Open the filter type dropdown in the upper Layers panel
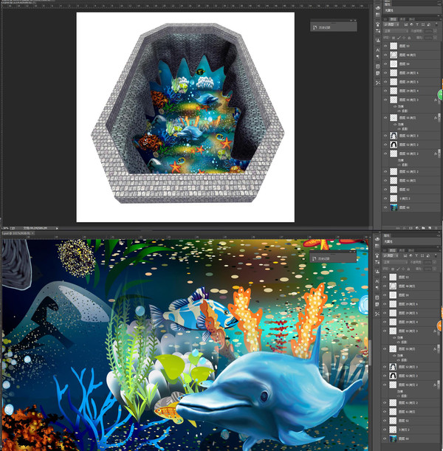 (391, 24)
